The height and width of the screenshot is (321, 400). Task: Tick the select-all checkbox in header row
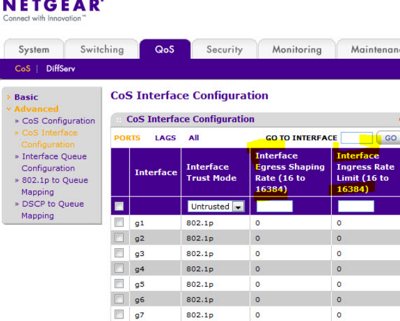(x=119, y=206)
